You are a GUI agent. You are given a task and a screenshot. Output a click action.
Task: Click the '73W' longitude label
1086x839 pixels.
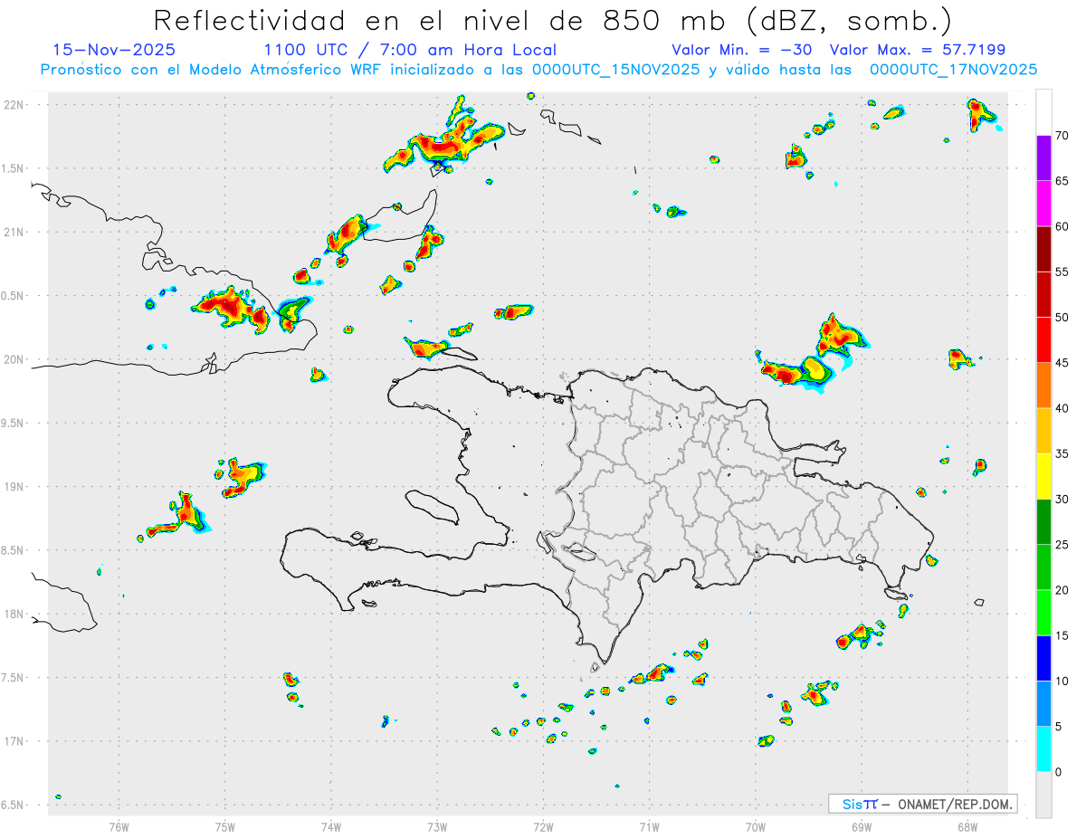(x=437, y=826)
